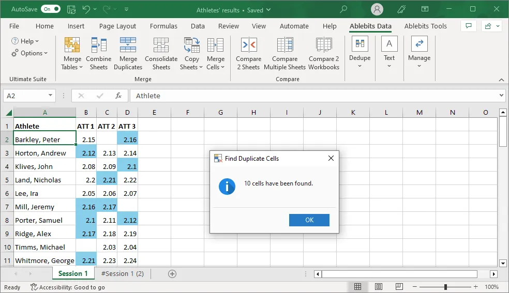Open the Text tools dropdown
The width and height of the screenshot is (509, 293).
point(389,52)
